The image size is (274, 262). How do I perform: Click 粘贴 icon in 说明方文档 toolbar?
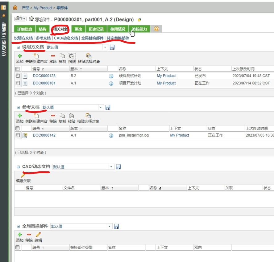coord(72,56)
